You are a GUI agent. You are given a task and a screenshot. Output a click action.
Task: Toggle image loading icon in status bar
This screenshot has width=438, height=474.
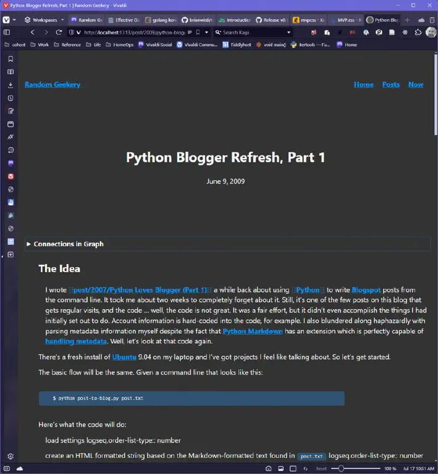[280, 468]
